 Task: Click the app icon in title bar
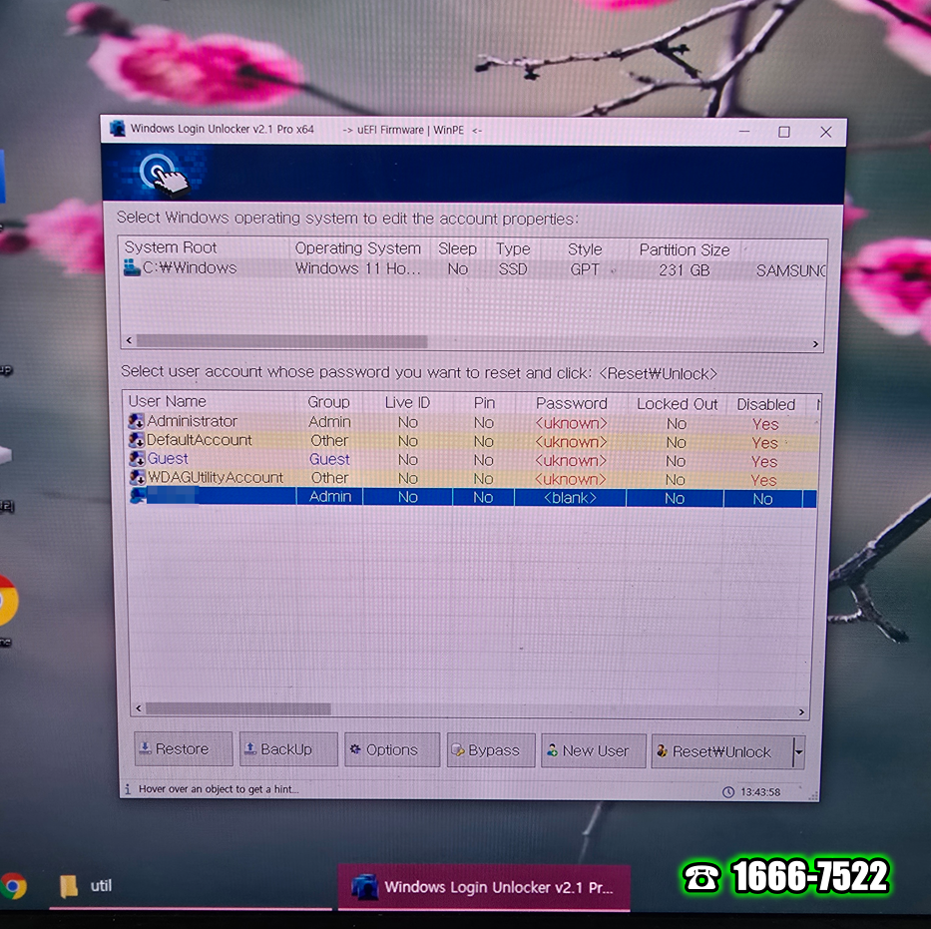coord(118,128)
